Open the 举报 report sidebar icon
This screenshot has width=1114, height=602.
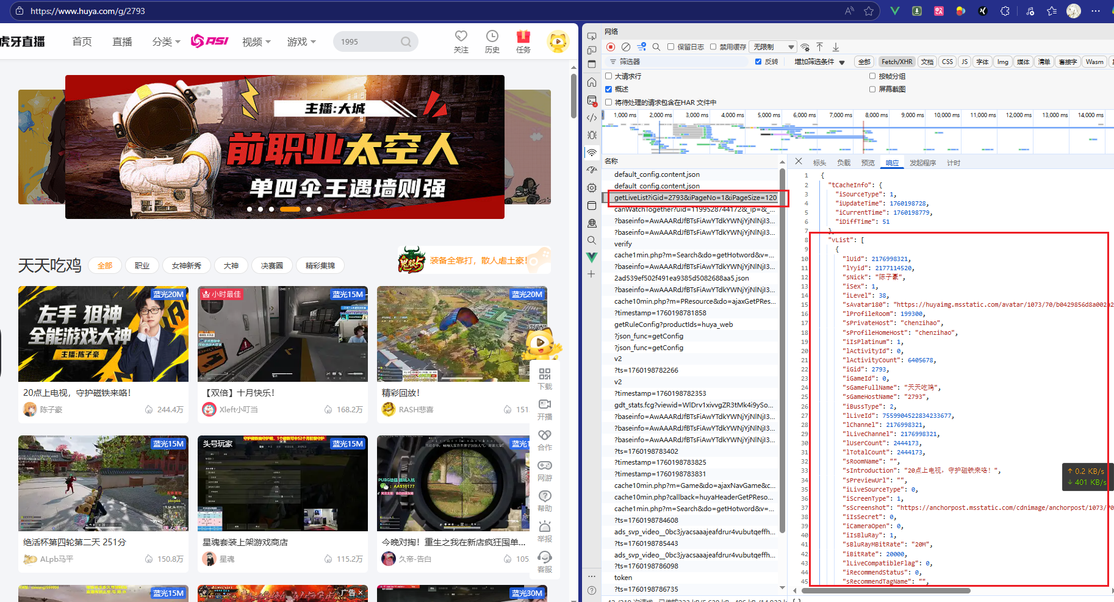pos(545,526)
